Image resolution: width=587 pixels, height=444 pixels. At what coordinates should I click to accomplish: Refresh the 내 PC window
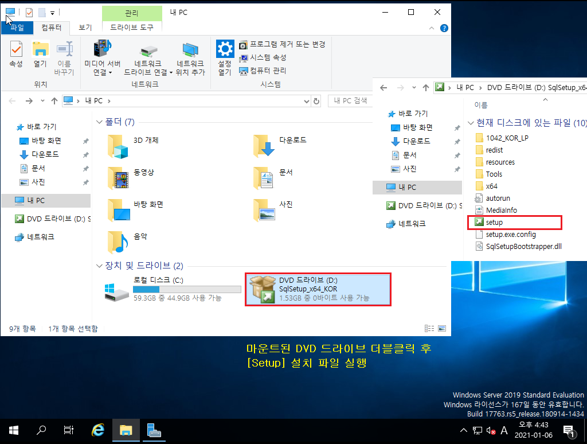(x=316, y=101)
